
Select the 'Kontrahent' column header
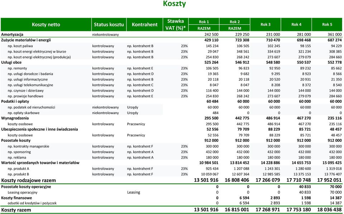[144, 25]
